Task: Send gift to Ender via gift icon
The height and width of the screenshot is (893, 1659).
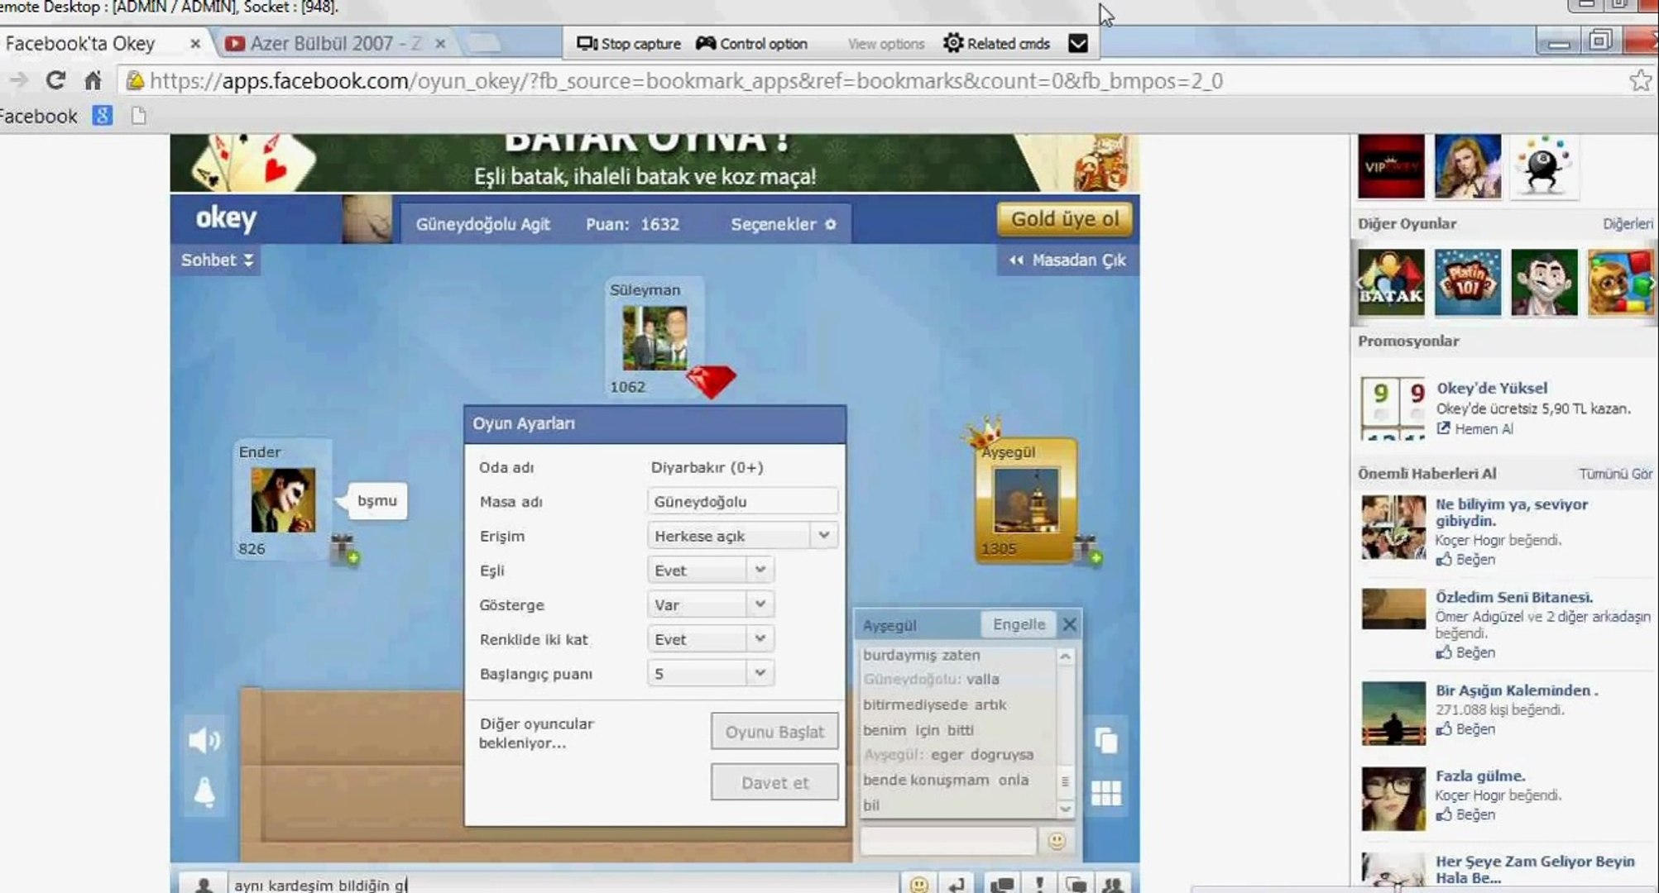Action: (343, 550)
